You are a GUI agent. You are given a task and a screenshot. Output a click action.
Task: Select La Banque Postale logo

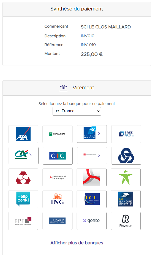126,199
